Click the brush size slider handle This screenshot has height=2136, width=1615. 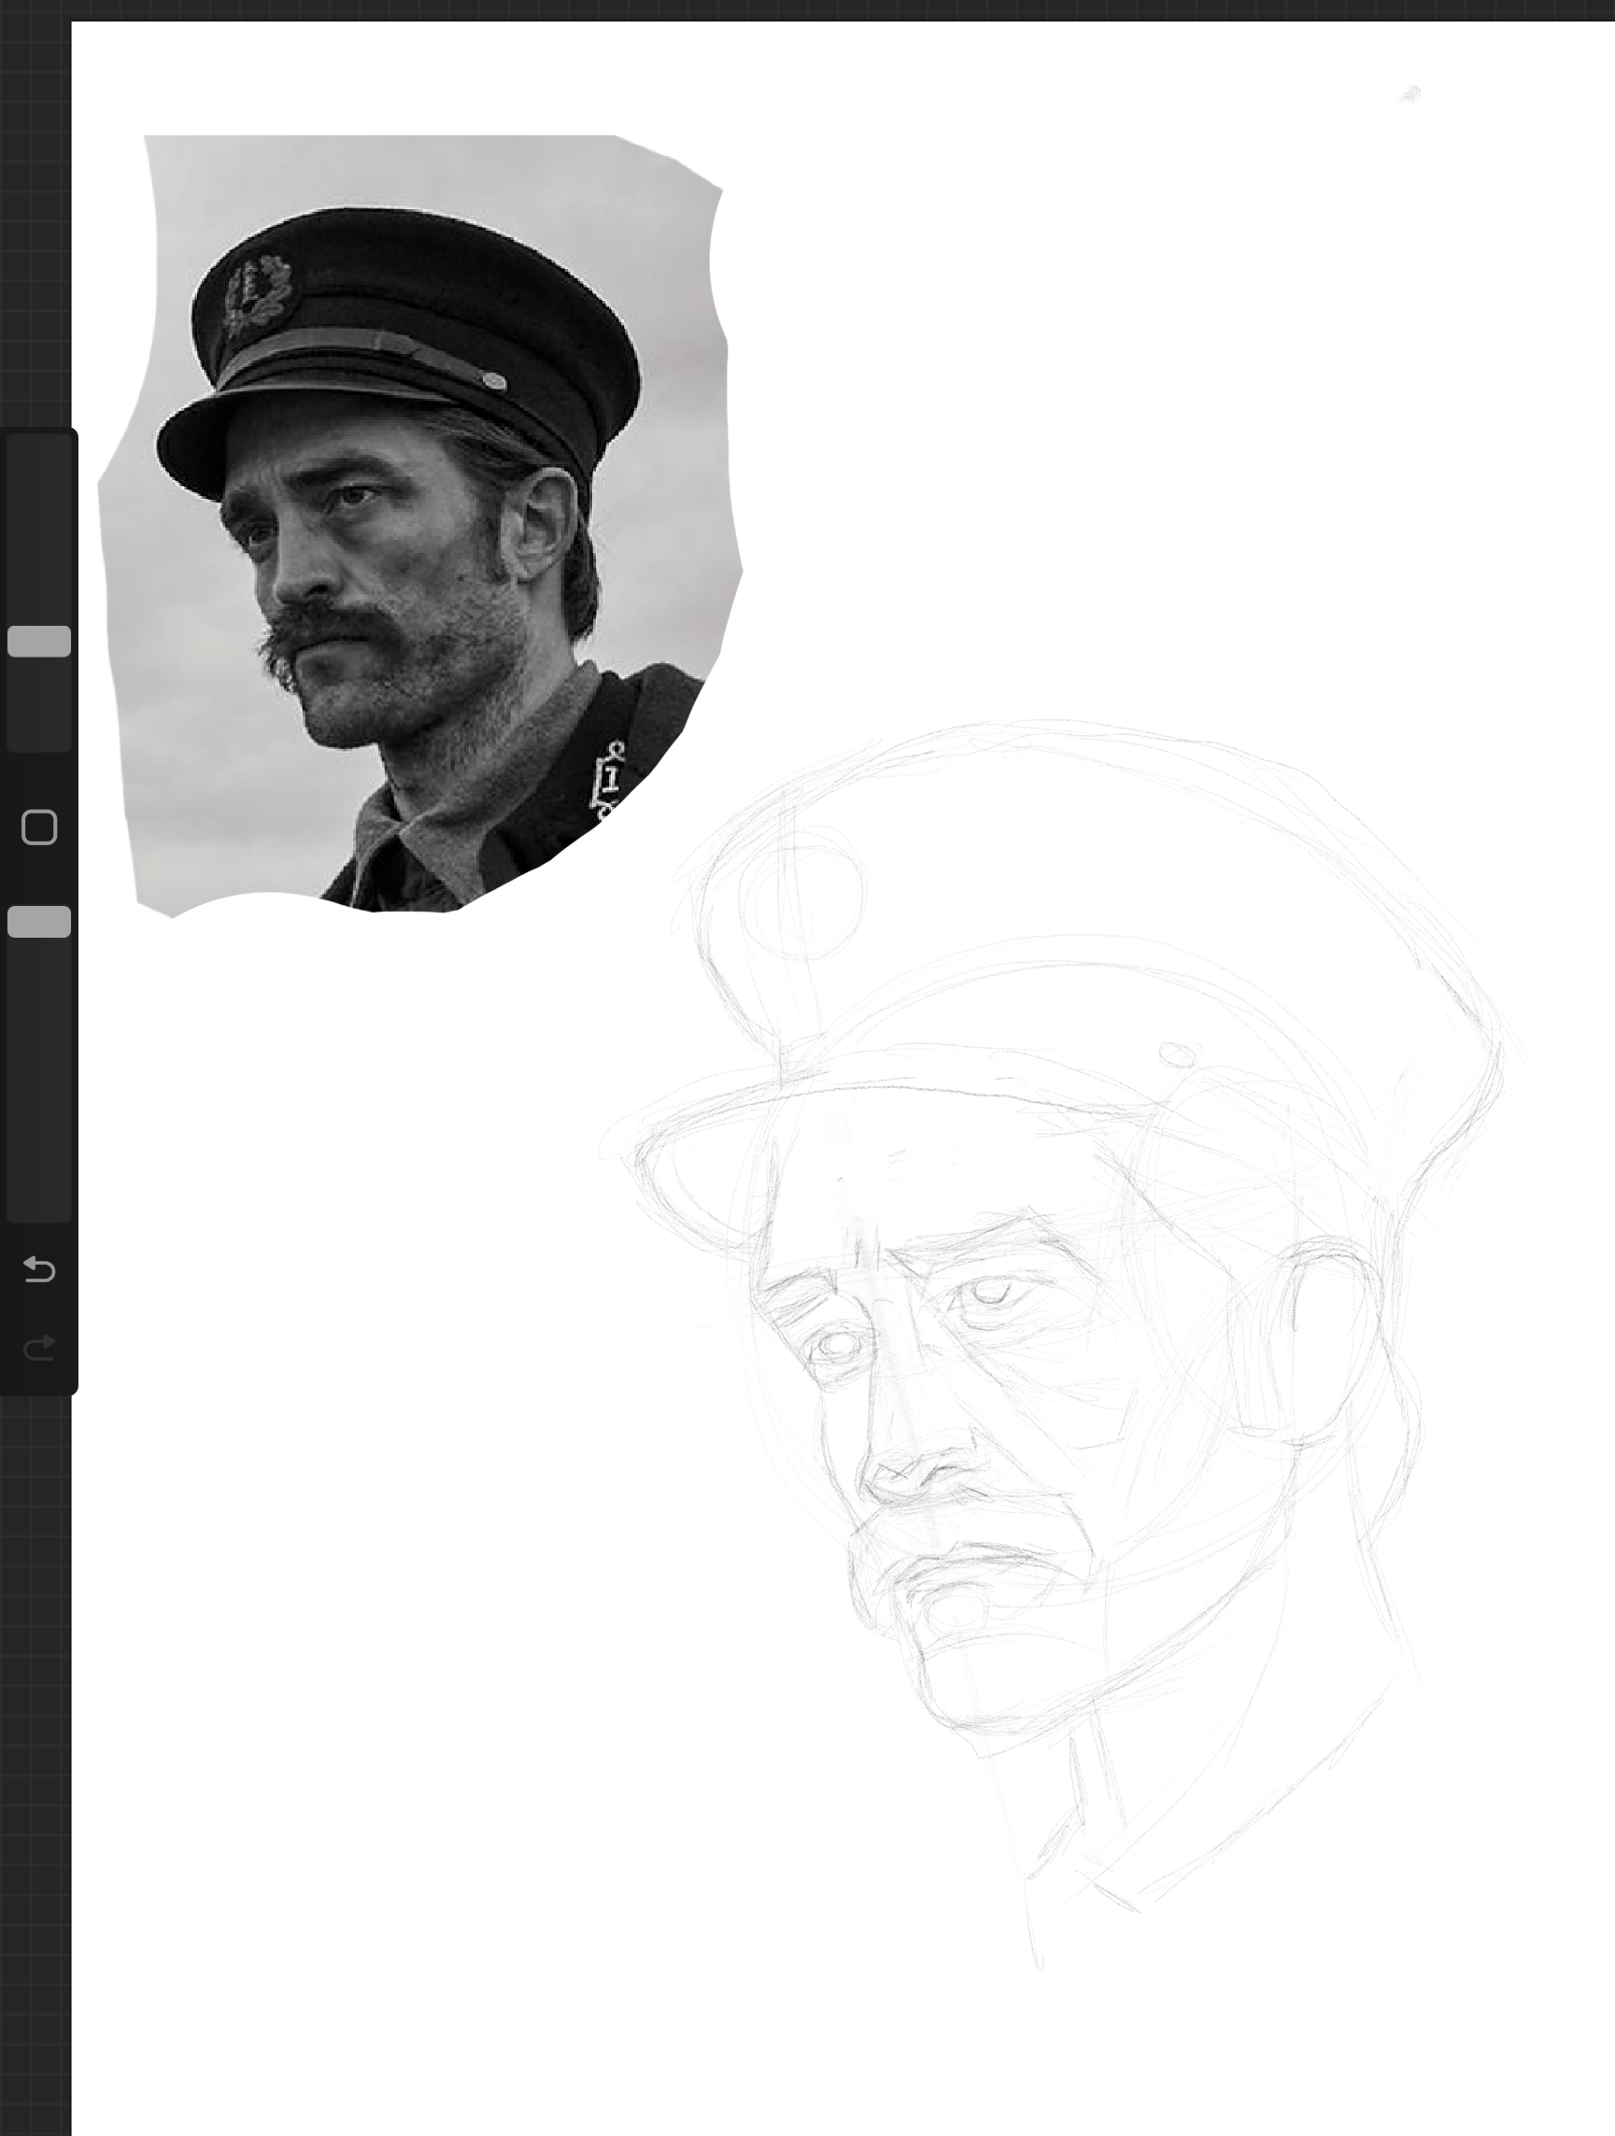pyautogui.click(x=38, y=642)
